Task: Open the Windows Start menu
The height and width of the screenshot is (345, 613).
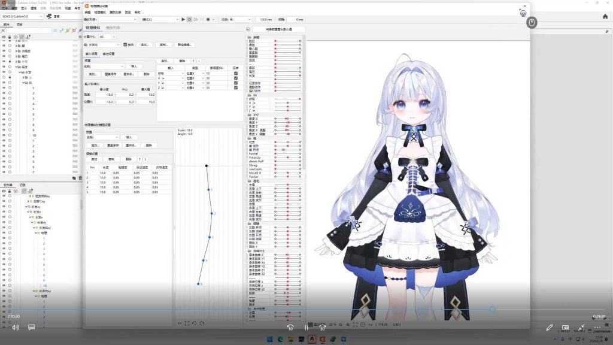Action: click(x=270, y=339)
